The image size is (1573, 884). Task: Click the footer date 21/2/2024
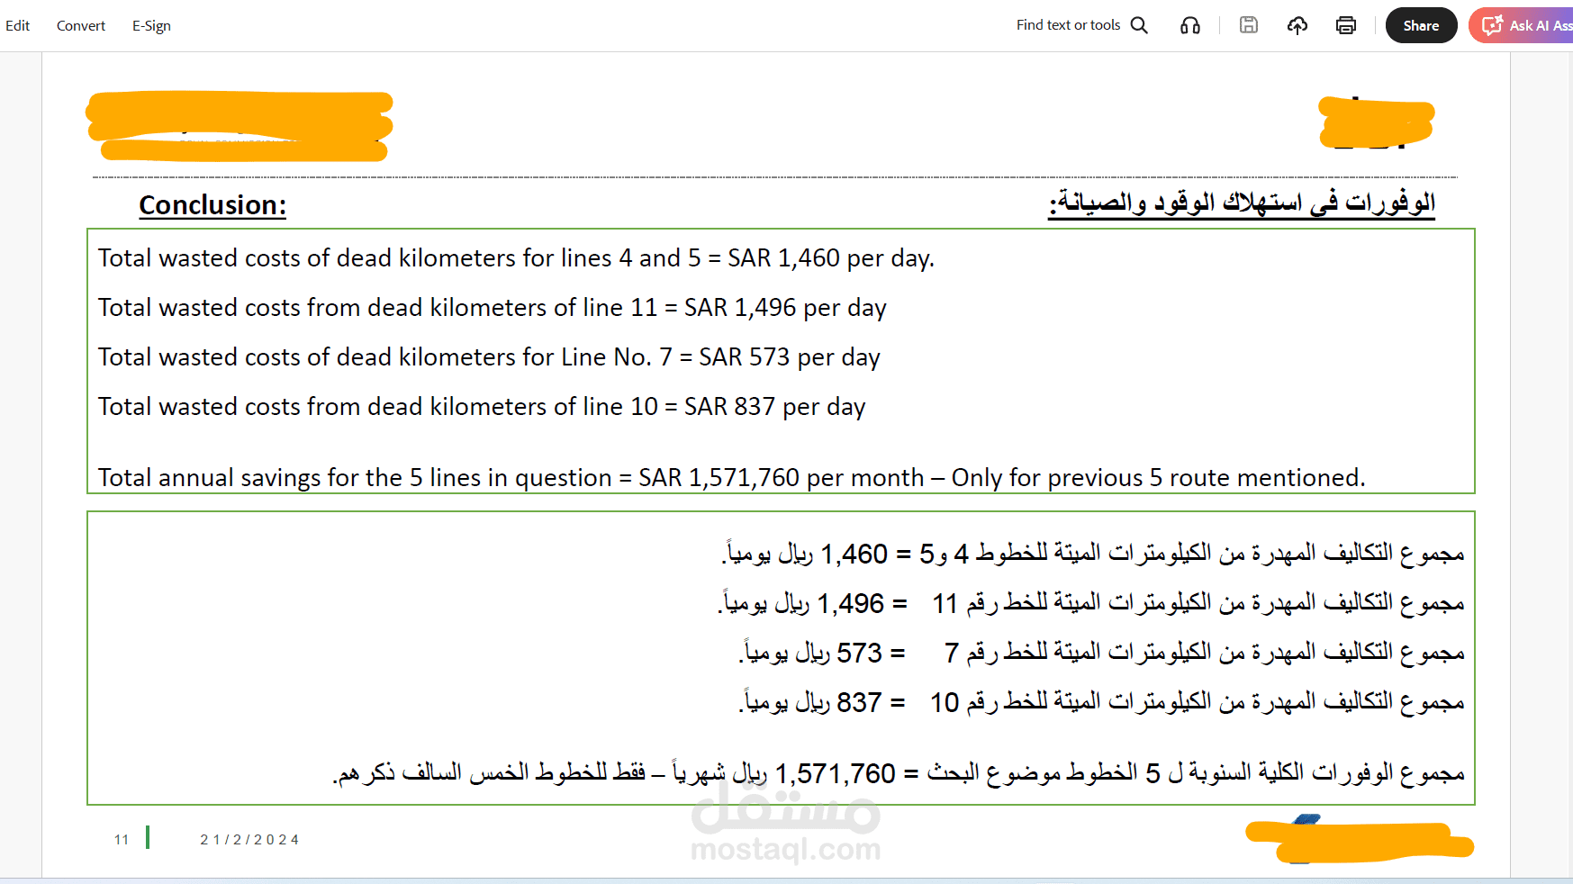pos(249,840)
